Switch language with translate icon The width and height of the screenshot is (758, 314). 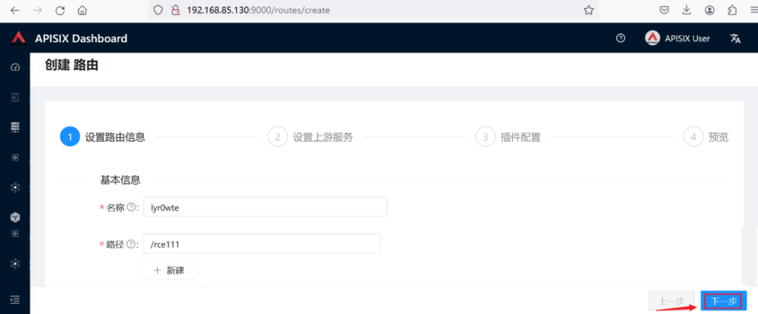735,38
